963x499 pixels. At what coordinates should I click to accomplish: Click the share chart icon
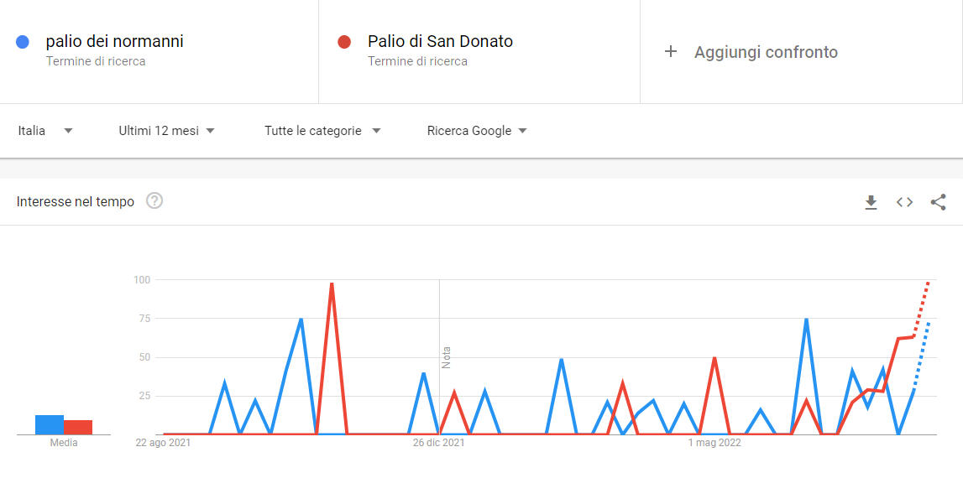tap(938, 202)
